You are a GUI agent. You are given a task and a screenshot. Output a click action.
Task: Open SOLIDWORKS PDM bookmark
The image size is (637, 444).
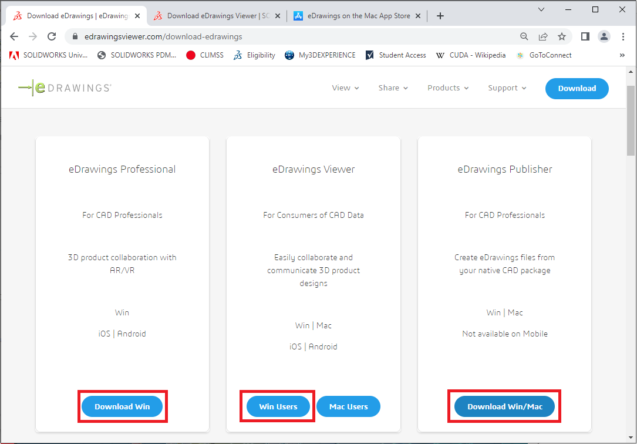point(137,55)
